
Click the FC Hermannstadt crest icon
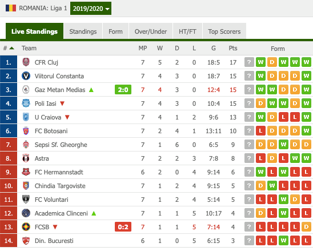tap(26, 172)
